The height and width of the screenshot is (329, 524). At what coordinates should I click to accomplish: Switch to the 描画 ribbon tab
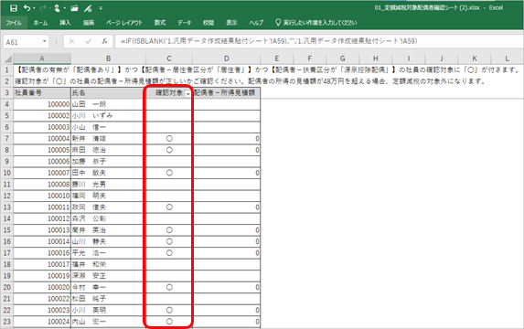[89, 23]
